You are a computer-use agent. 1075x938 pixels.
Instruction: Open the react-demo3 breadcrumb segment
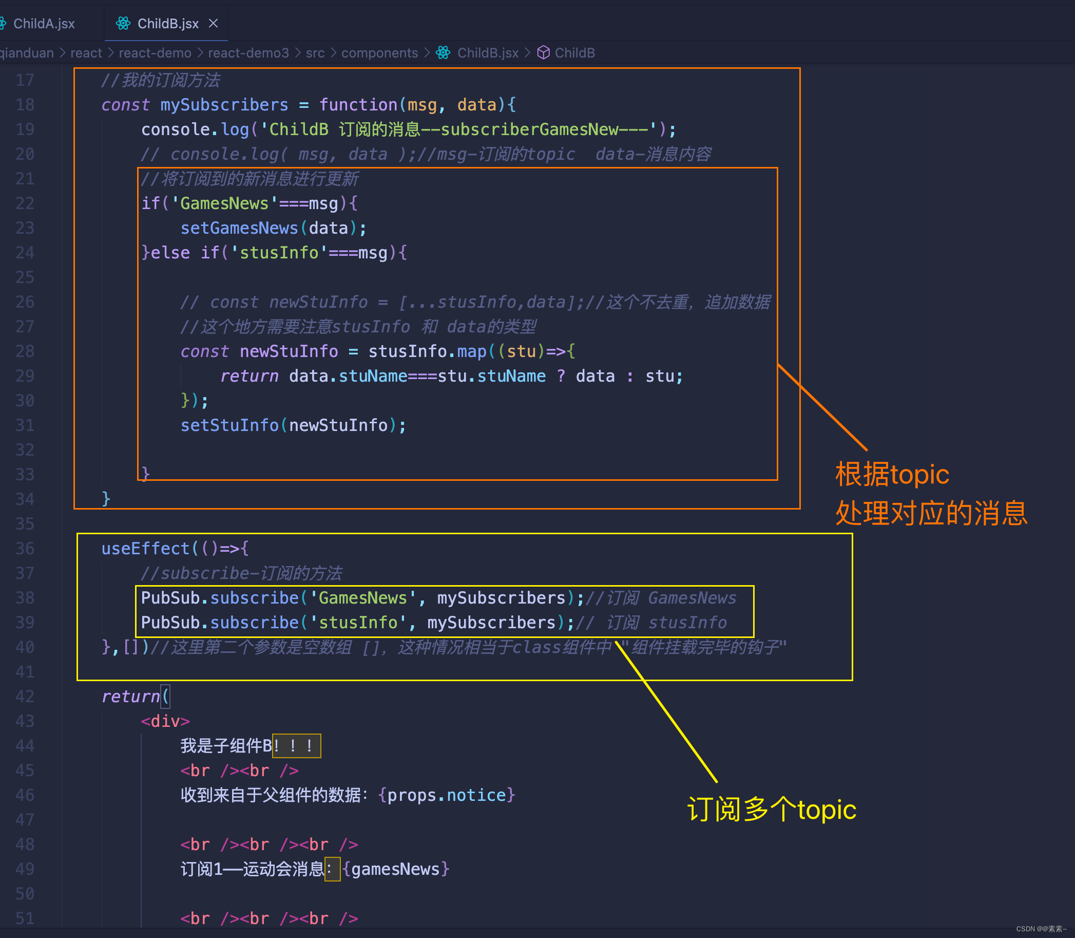point(248,53)
